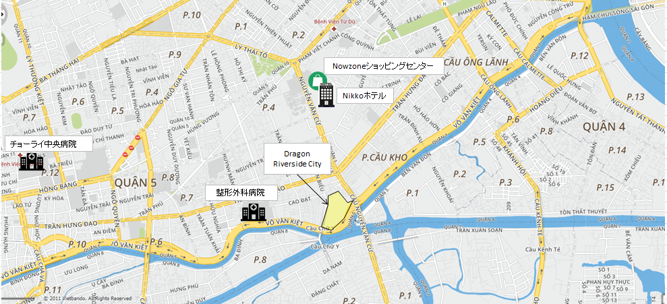Click the QUẬN 5 district label
This screenshot has height=304, width=667.
136,183
